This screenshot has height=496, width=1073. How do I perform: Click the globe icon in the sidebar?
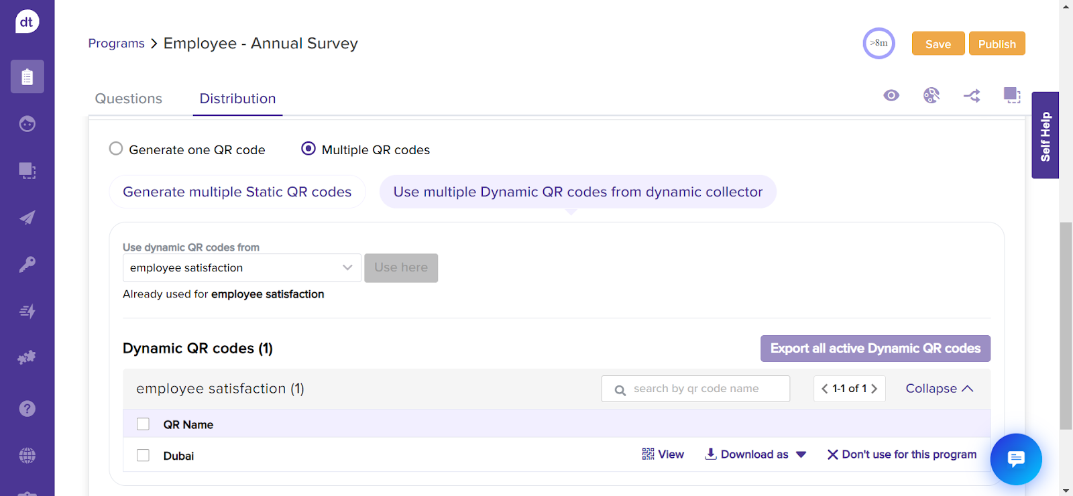tap(27, 456)
